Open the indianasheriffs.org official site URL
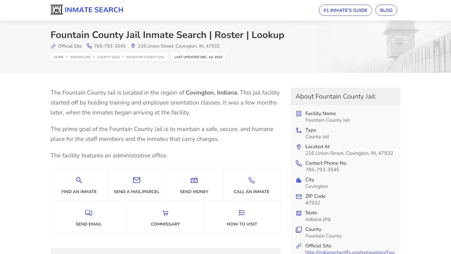 point(350,252)
